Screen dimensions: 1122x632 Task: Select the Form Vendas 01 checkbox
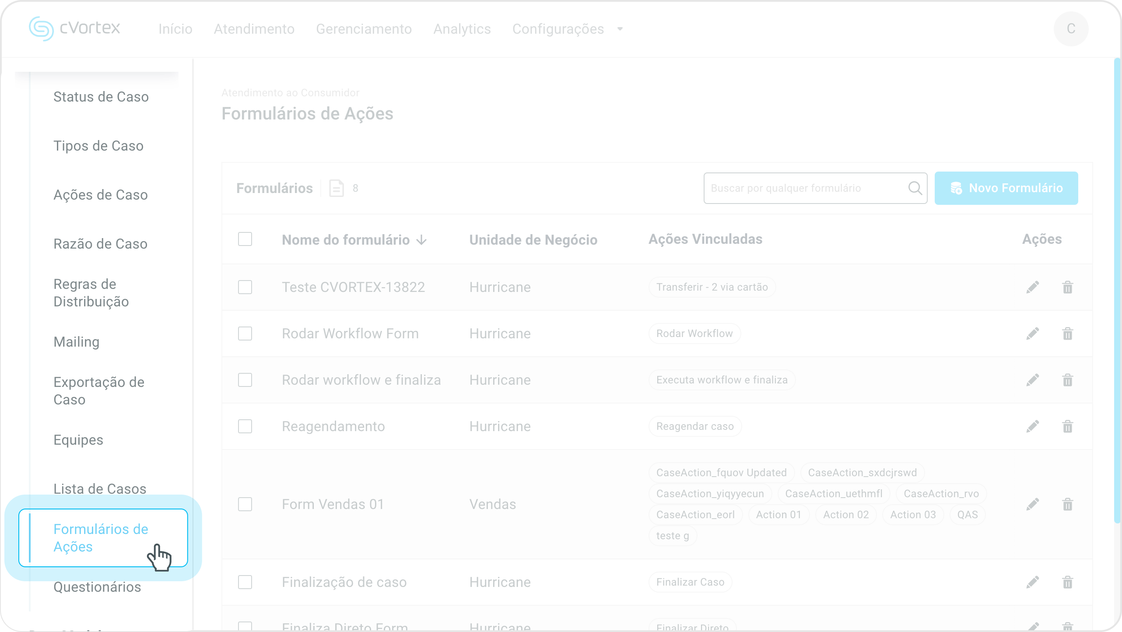tap(245, 505)
